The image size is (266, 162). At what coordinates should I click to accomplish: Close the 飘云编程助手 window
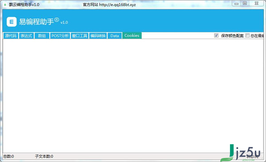[256, 4]
